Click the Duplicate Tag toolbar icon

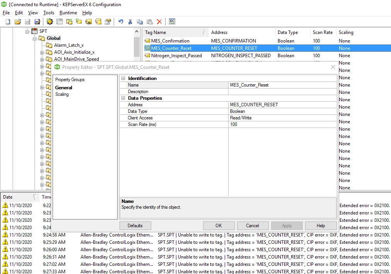tap(98, 22)
